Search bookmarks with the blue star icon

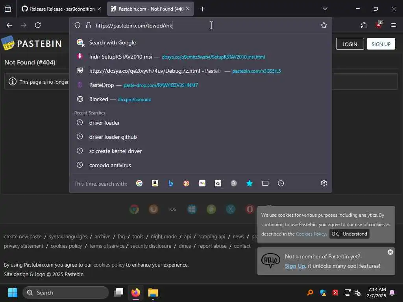click(249, 183)
